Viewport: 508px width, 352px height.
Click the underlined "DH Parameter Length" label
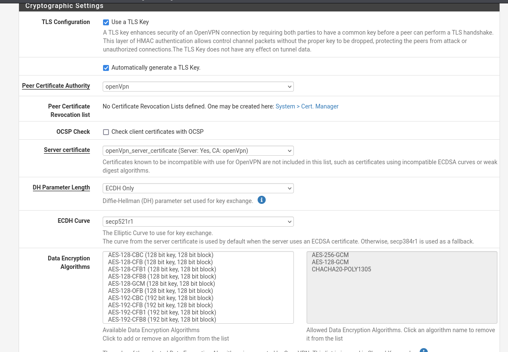pyautogui.click(x=61, y=187)
